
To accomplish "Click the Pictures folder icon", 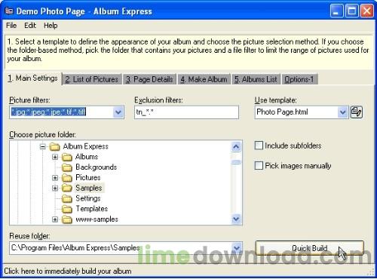I will pos(67,178).
